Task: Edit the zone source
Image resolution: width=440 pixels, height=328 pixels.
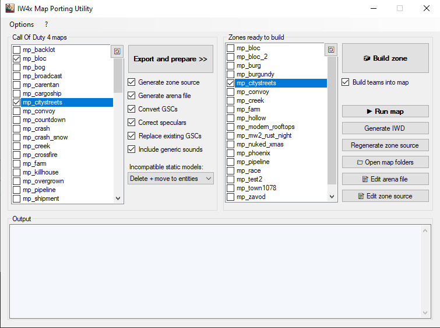Action: pos(385,196)
